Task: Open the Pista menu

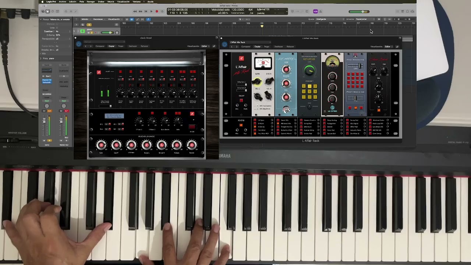Action: pyautogui.click(x=82, y=1)
